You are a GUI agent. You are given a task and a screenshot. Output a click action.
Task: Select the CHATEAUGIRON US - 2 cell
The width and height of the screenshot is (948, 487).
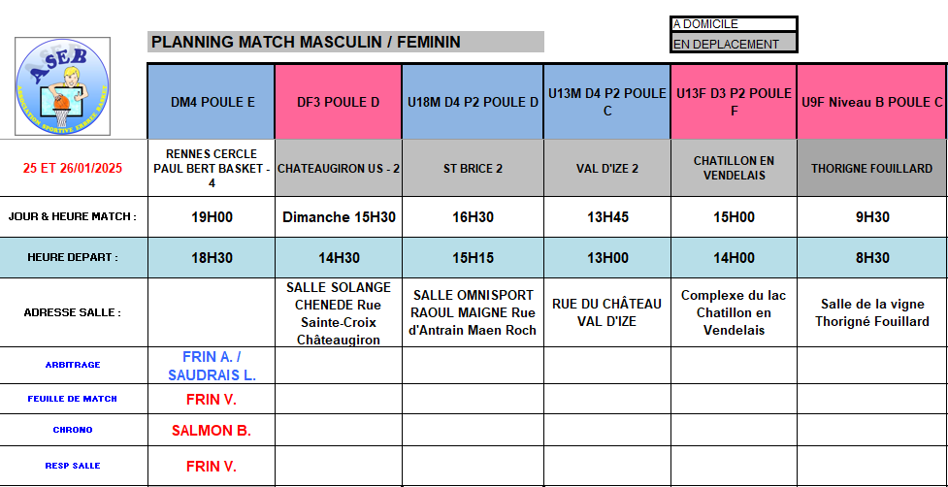pos(338,168)
